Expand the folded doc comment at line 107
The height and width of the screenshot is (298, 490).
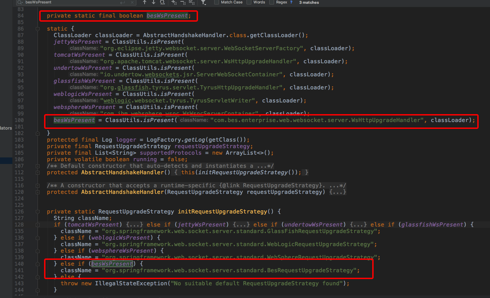[x=38, y=166]
